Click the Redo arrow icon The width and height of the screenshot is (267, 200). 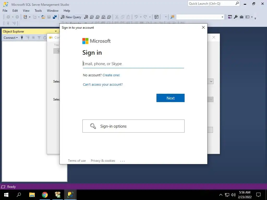[145, 17]
